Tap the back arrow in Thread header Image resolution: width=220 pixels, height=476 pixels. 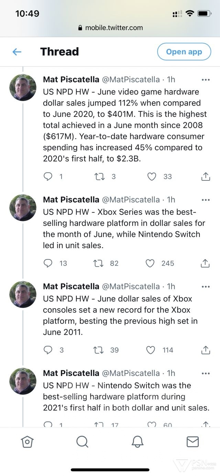click(x=17, y=52)
